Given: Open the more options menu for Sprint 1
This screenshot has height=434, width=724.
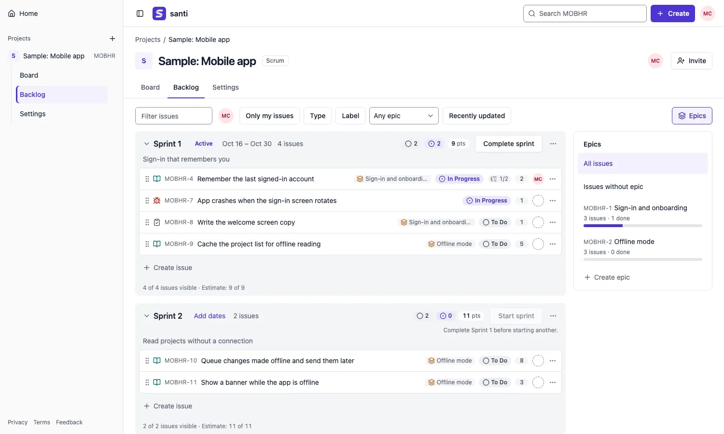Looking at the screenshot, I should (553, 144).
